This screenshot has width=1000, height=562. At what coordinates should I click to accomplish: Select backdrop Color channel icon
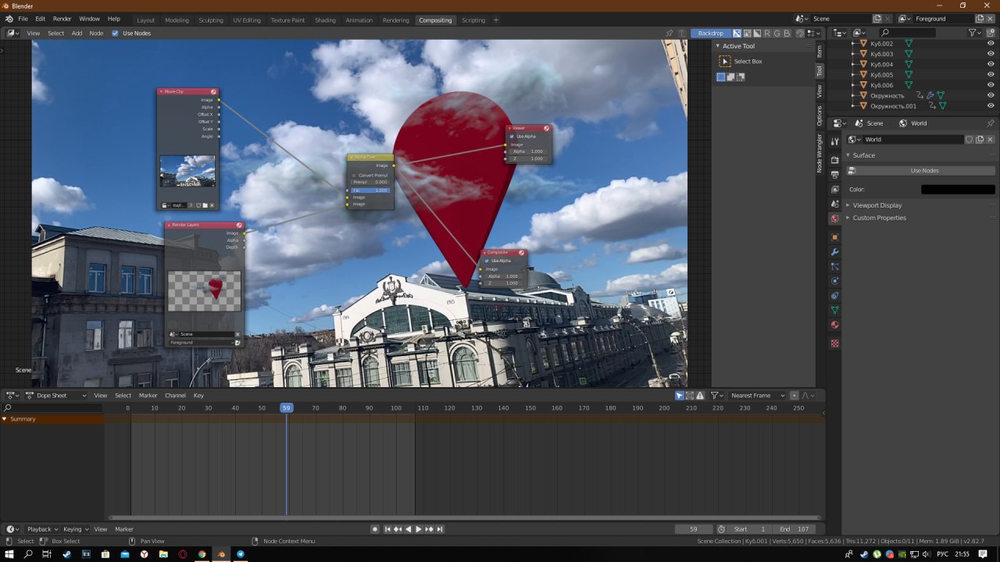pos(747,33)
